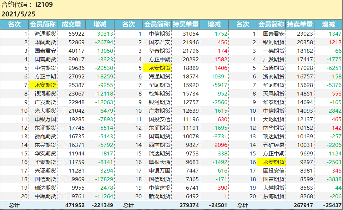The height and width of the screenshot is (210, 343).
Task: Click the 一德期货 member cell
Action: (x=274, y=51)
